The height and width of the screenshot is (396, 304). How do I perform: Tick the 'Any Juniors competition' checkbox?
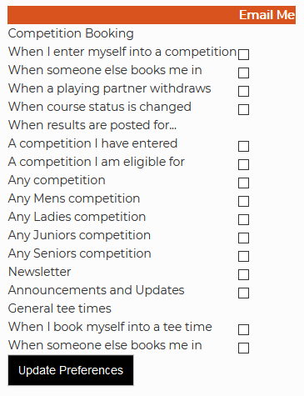tap(243, 238)
